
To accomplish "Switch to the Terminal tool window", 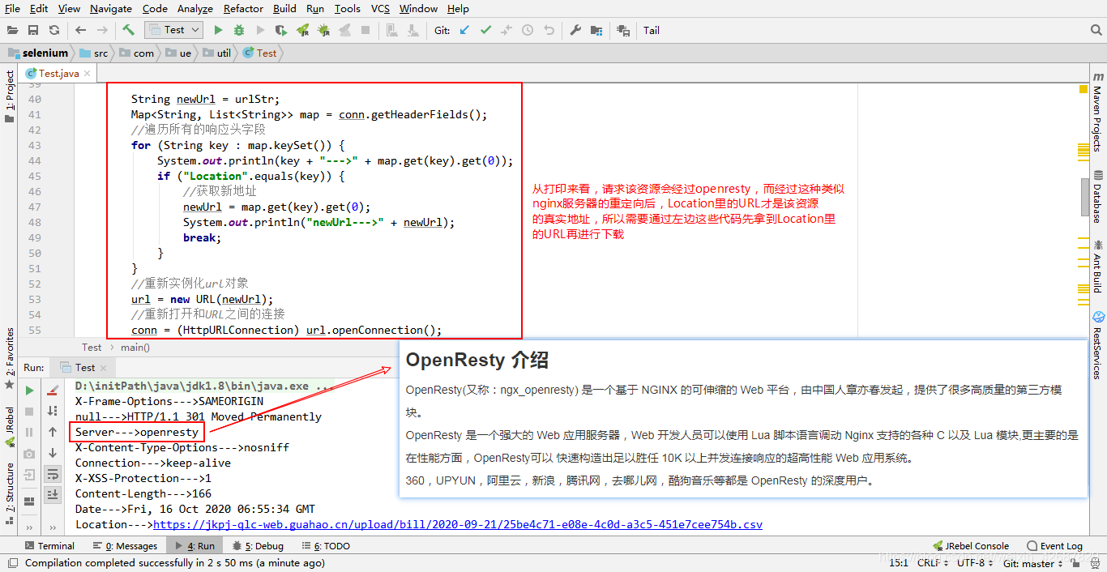I will pos(49,546).
